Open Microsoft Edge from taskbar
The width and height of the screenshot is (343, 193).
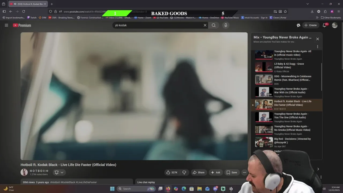[x=184, y=189]
